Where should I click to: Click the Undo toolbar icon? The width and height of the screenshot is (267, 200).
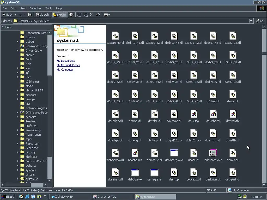pos(98,15)
